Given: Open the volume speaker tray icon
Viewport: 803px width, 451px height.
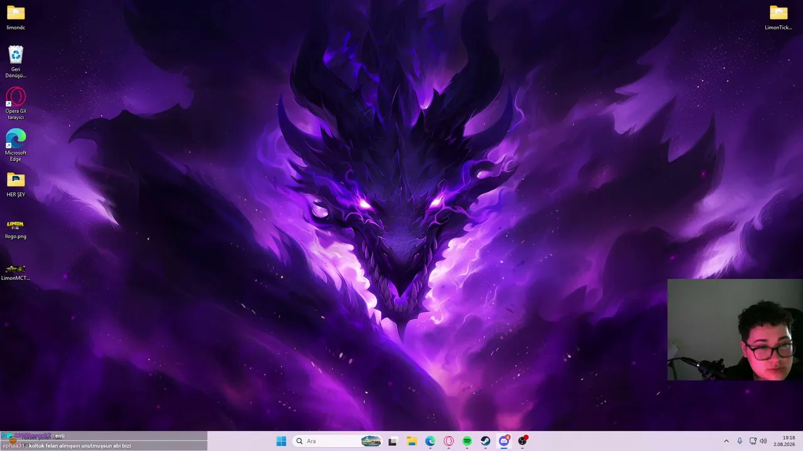Looking at the screenshot, I should tap(763, 441).
